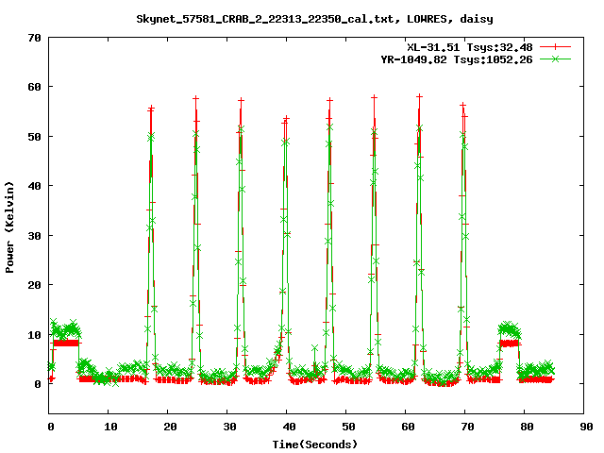Click the plot title 'Skynet_57581_CRAB_2_22313_22350_cal.txt, LOWRES, daisy'
Image resolution: width=604 pixels, height=453 pixels.
[x=314, y=19]
